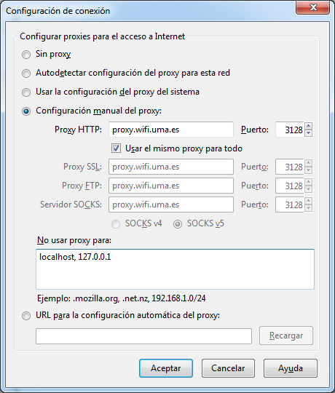Click the Recargar button

pyautogui.click(x=286, y=336)
